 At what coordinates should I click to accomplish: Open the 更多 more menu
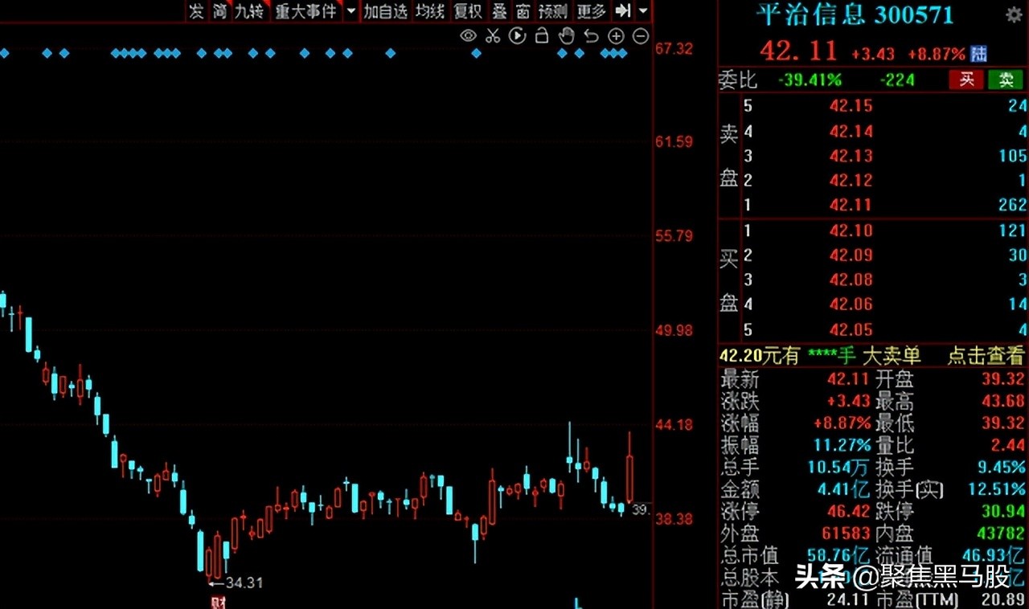(592, 10)
